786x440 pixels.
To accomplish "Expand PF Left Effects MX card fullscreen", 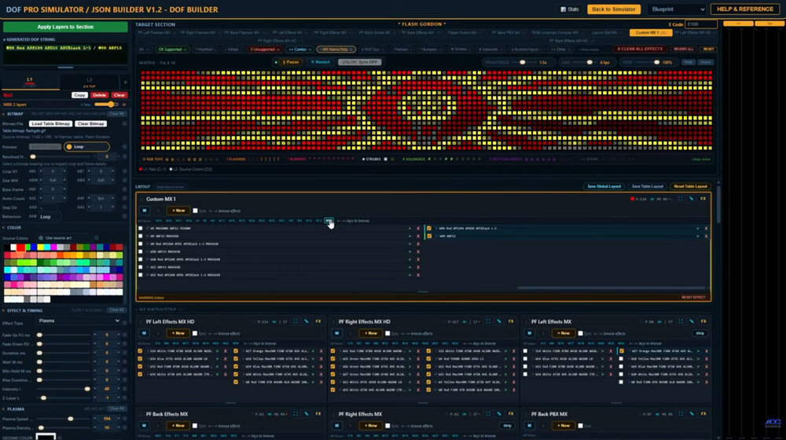I will pos(681,321).
